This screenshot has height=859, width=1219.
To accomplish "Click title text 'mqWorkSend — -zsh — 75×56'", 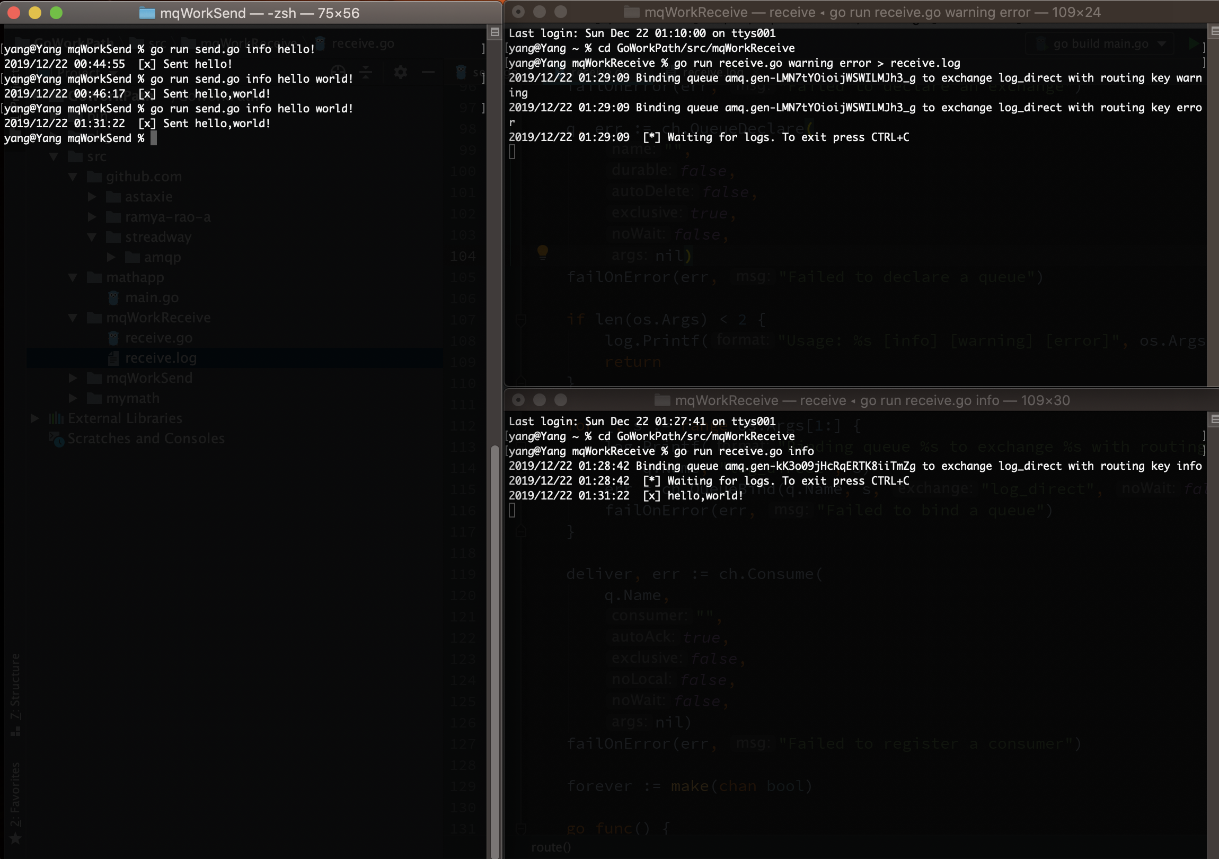I will [259, 13].
